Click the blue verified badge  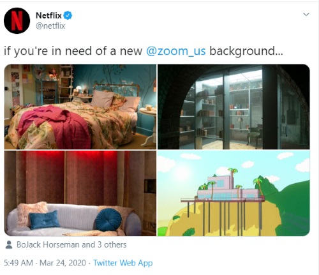pyautogui.click(x=68, y=15)
